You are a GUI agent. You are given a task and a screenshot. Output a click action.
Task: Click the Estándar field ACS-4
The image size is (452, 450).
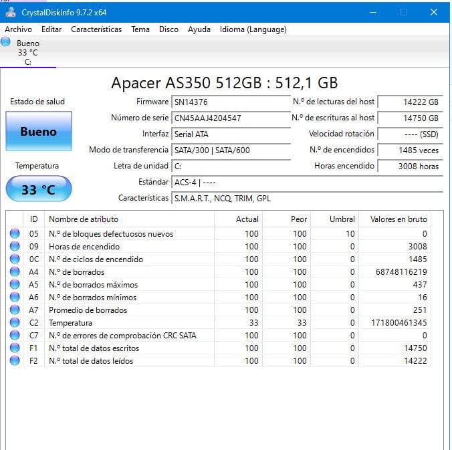tap(308, 183)
